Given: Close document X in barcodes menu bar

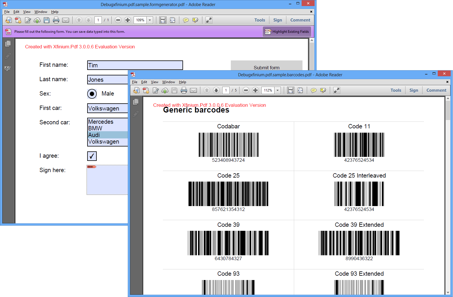Looking at the screenshot, I should coord(447,82).
